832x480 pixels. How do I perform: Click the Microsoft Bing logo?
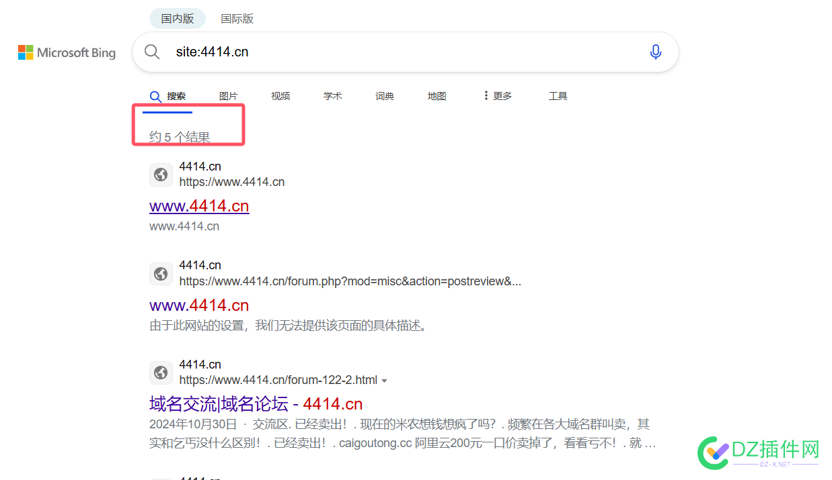point(67,52)
